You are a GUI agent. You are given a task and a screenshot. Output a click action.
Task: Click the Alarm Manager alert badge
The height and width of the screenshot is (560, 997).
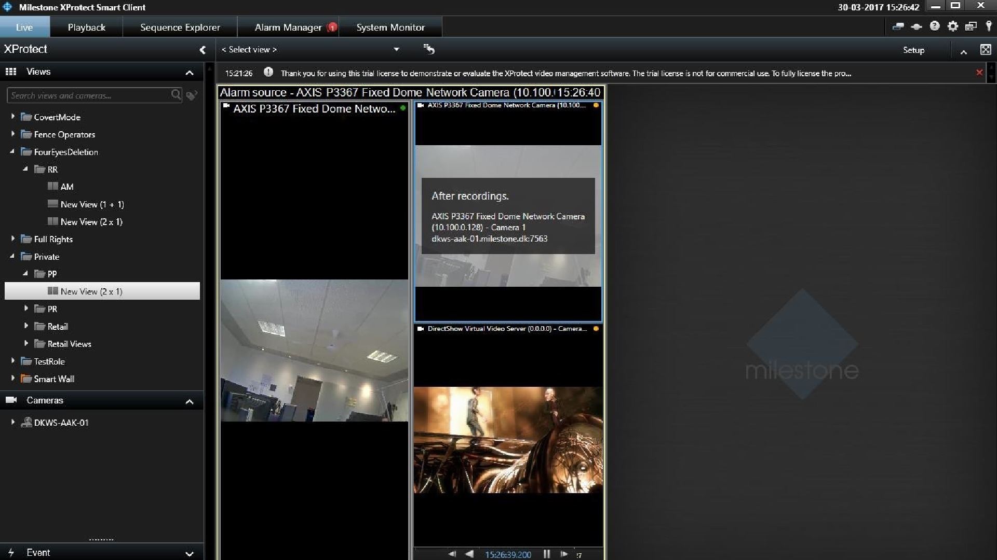tap(332, 27)
